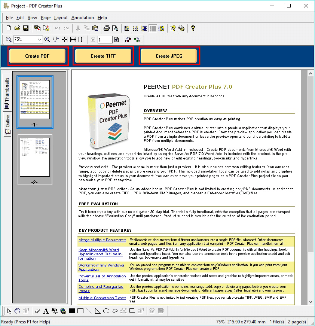Click the Redo arrow icon
This screenshot has height=326, width=315.
66,28
